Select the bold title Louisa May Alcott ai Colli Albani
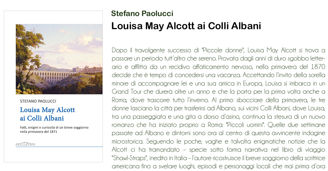The height and width of the screenshot is (171, 328). 186,26
